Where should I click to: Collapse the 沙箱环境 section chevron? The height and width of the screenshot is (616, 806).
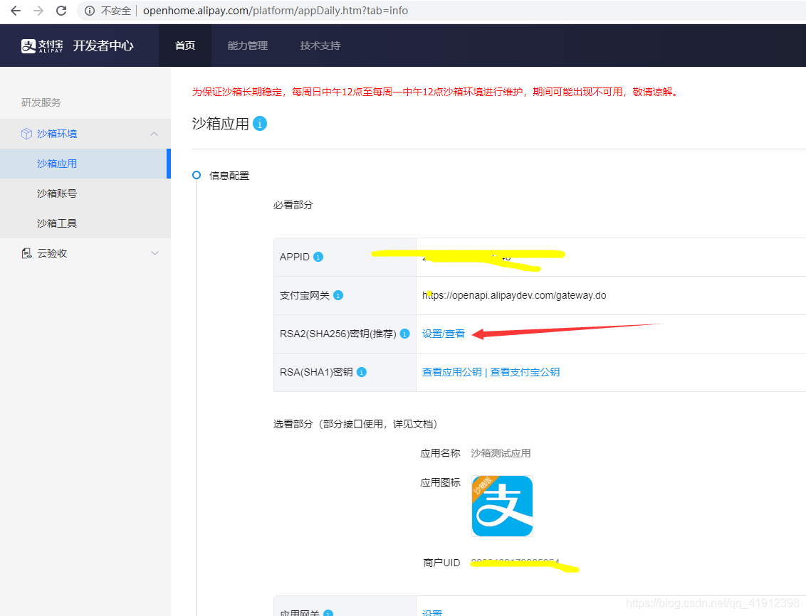pyautogui.click(x=154, y=134)
